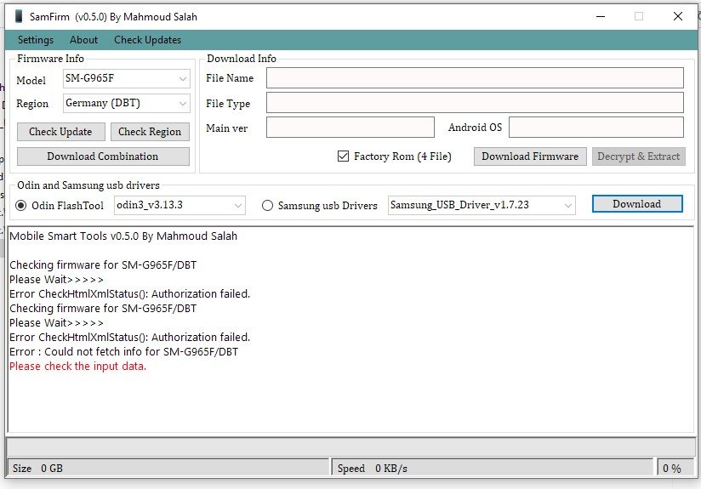Click 'Mobile Smart Tools v0.5.0' log line
The width and height of the screenshot is (701, 489).
pos(123,236)
